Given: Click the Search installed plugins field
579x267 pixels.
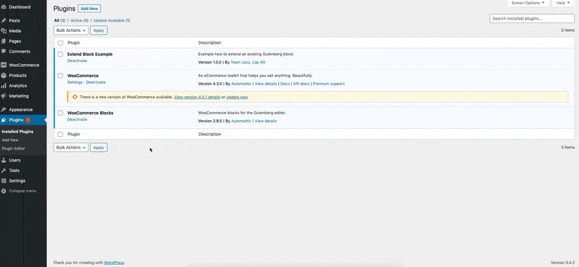Looking at the screenshot, I should (x=532, y=19).
